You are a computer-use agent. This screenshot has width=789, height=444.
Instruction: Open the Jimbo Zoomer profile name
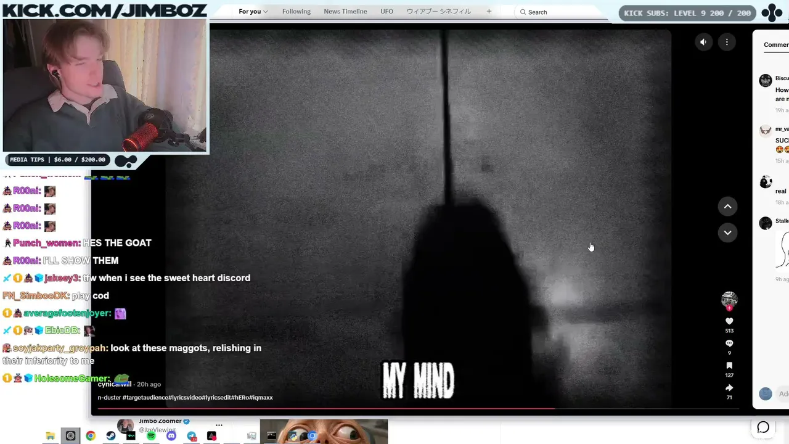160,421
